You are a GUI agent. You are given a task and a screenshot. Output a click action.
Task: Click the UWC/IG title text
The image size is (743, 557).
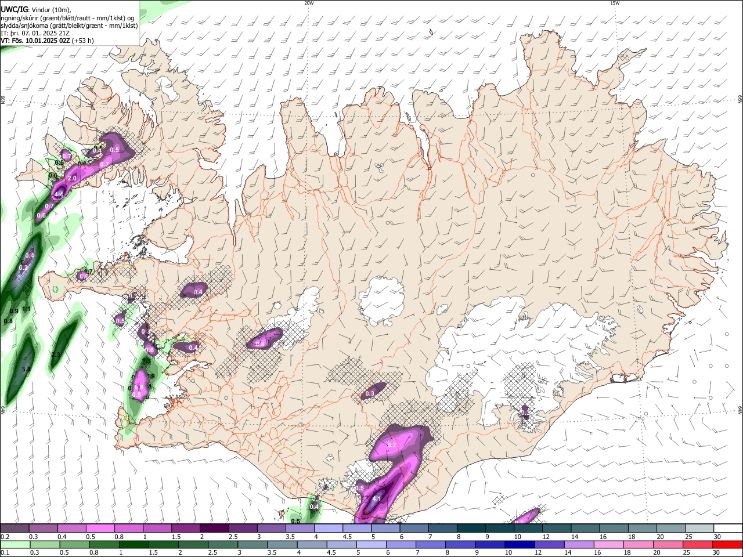point(13,10)
